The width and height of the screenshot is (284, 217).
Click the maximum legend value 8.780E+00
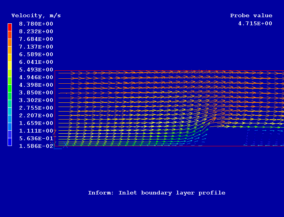pyautogui.click(x=36, y=24)
